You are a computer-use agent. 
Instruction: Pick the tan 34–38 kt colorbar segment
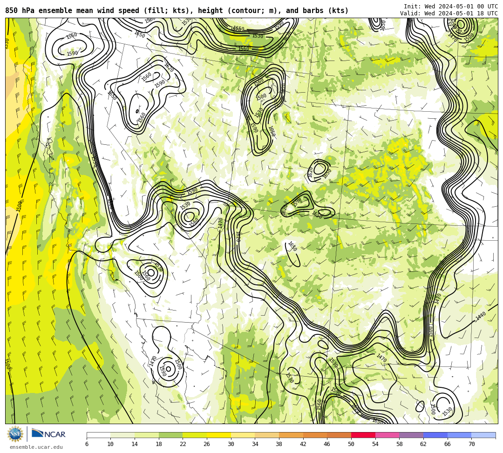(267, 435)
